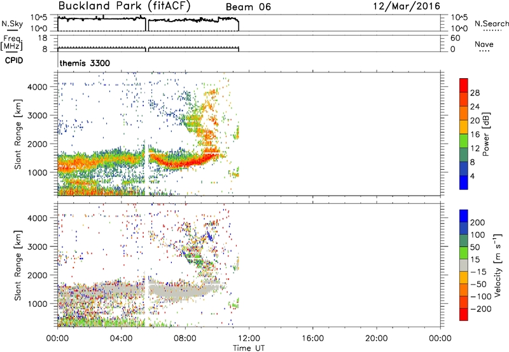
Task: Click the 'themis 3300' CPID text
Action: pos(85,63)
